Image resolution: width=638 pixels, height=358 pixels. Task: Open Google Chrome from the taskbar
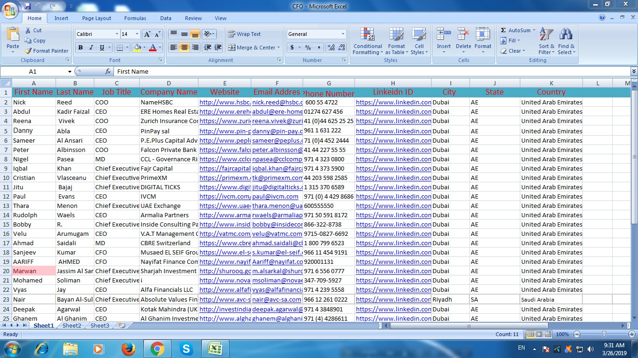point(157,348)
